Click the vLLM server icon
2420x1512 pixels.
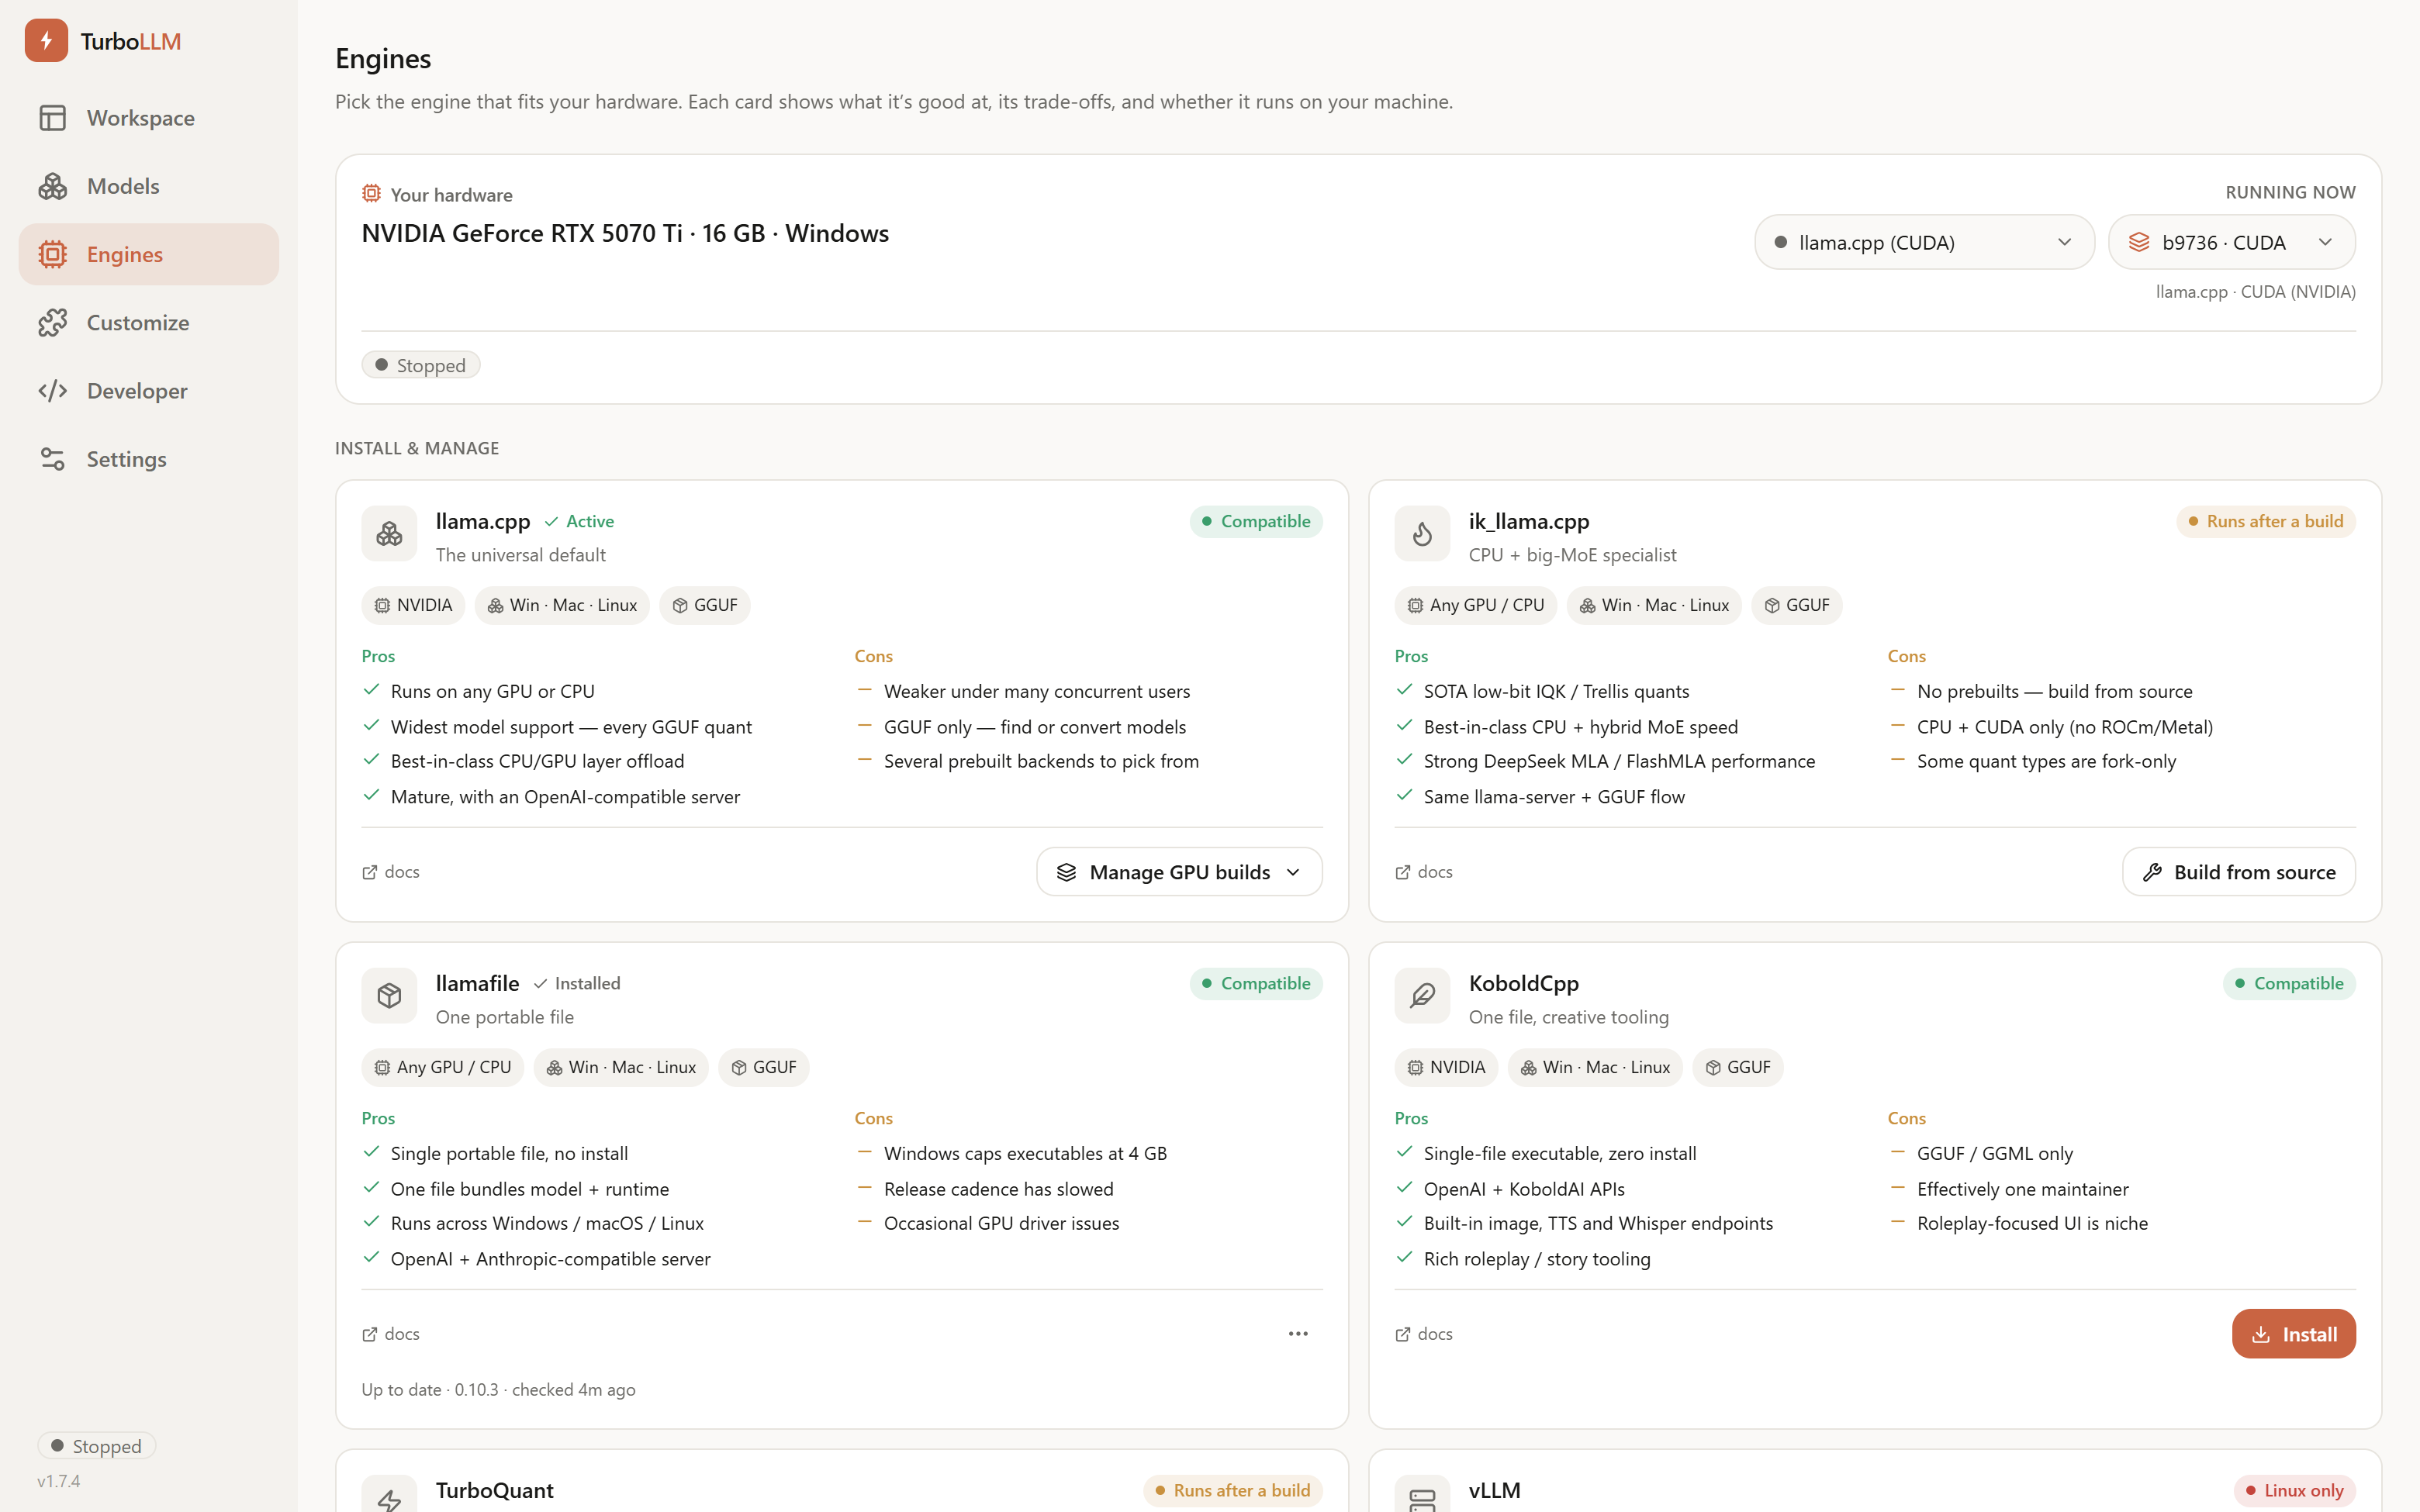1422,1497
